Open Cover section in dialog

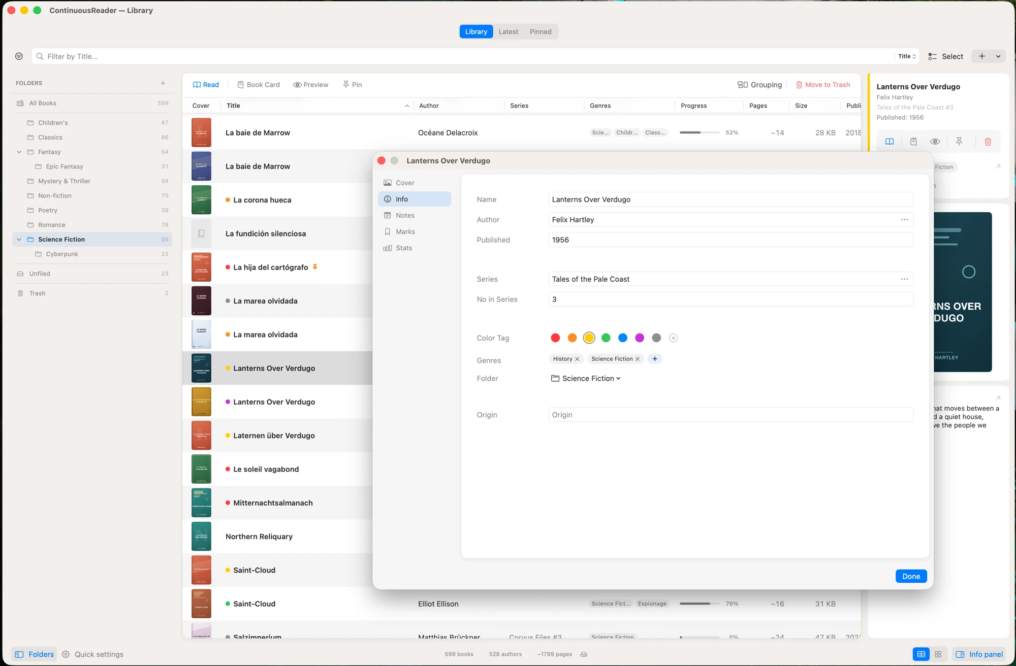click(414, 183)
